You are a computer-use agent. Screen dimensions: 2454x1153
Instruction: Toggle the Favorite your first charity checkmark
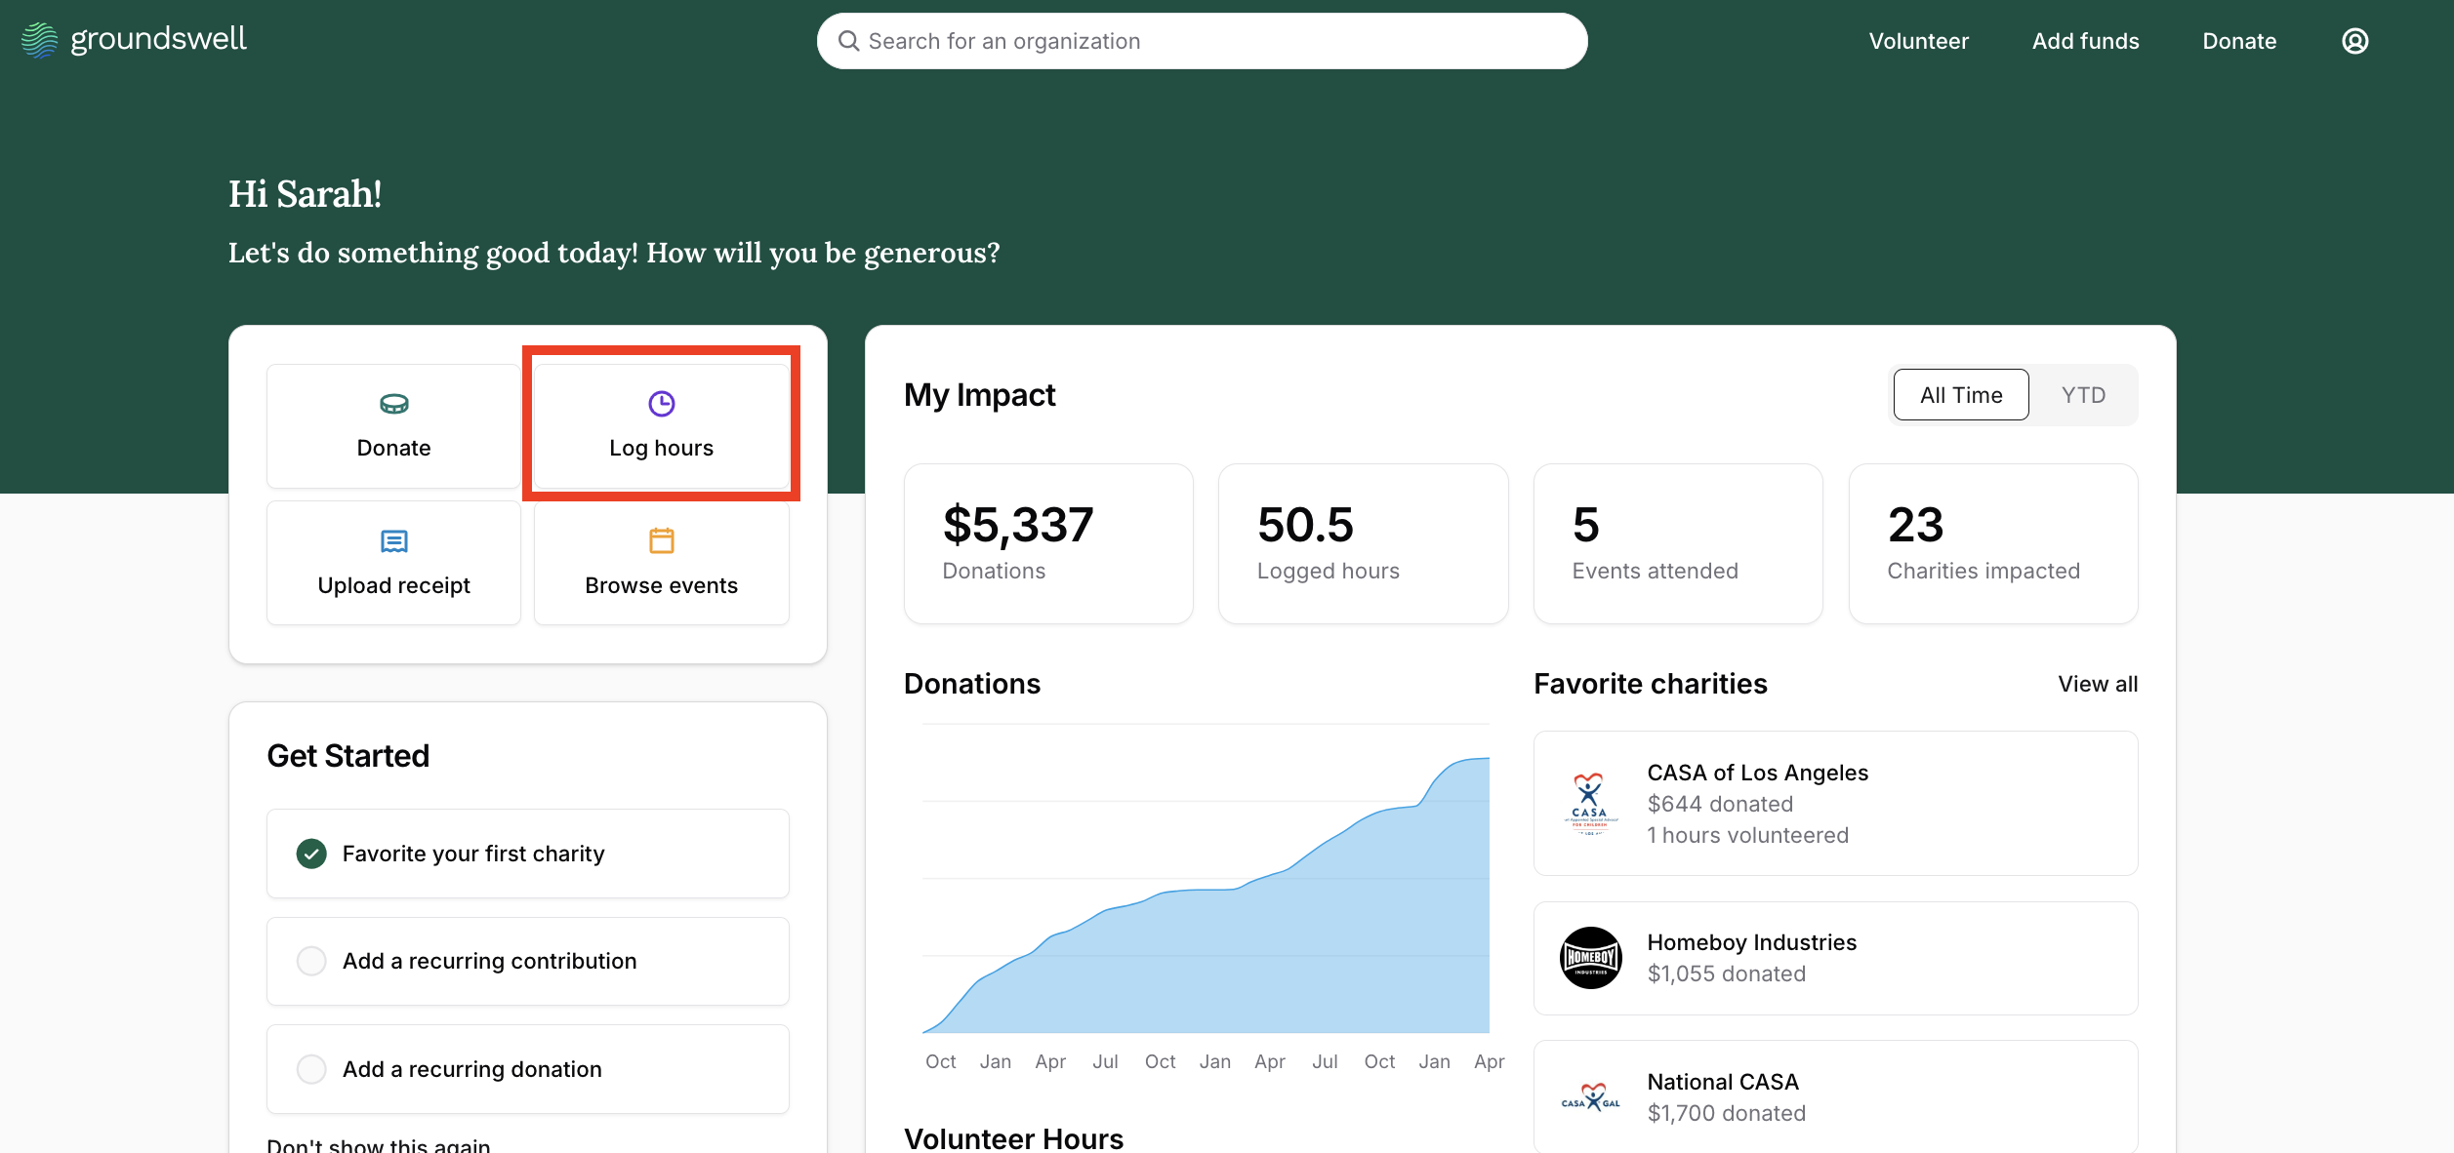point(311,854)
